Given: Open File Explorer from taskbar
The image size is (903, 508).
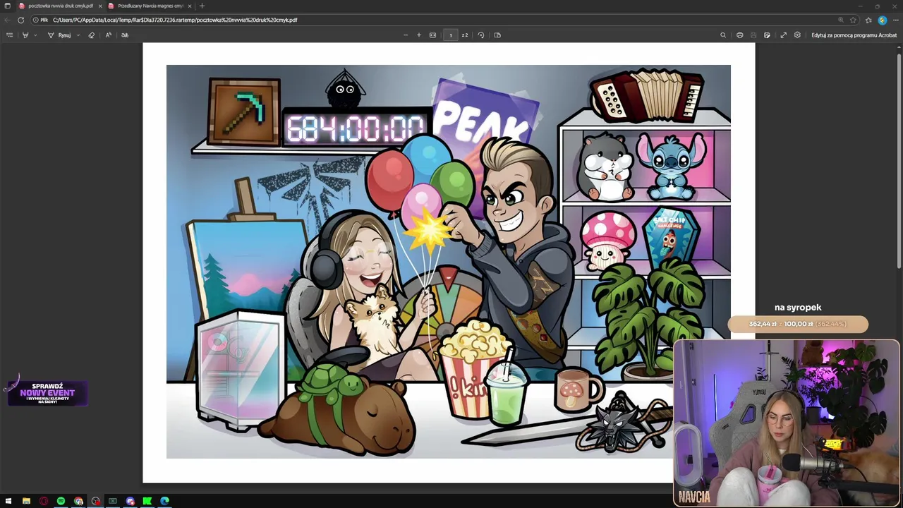Looking at the screenshot, I should point(26,501).
